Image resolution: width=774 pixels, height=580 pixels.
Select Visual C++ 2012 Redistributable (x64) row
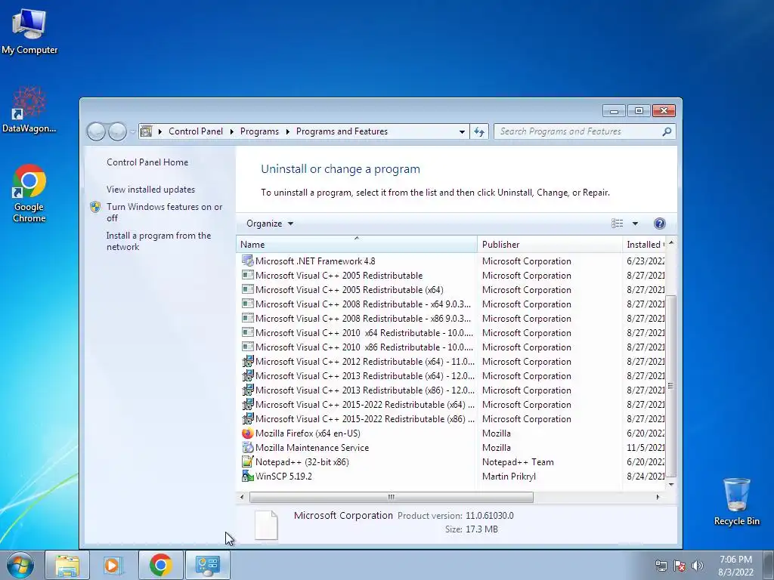tap(450, 361)
